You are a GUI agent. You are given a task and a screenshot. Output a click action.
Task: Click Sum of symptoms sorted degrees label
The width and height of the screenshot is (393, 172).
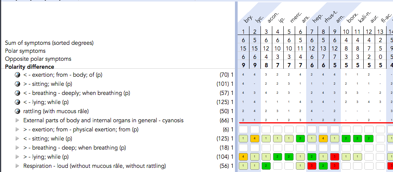click(x=49, y=43)
